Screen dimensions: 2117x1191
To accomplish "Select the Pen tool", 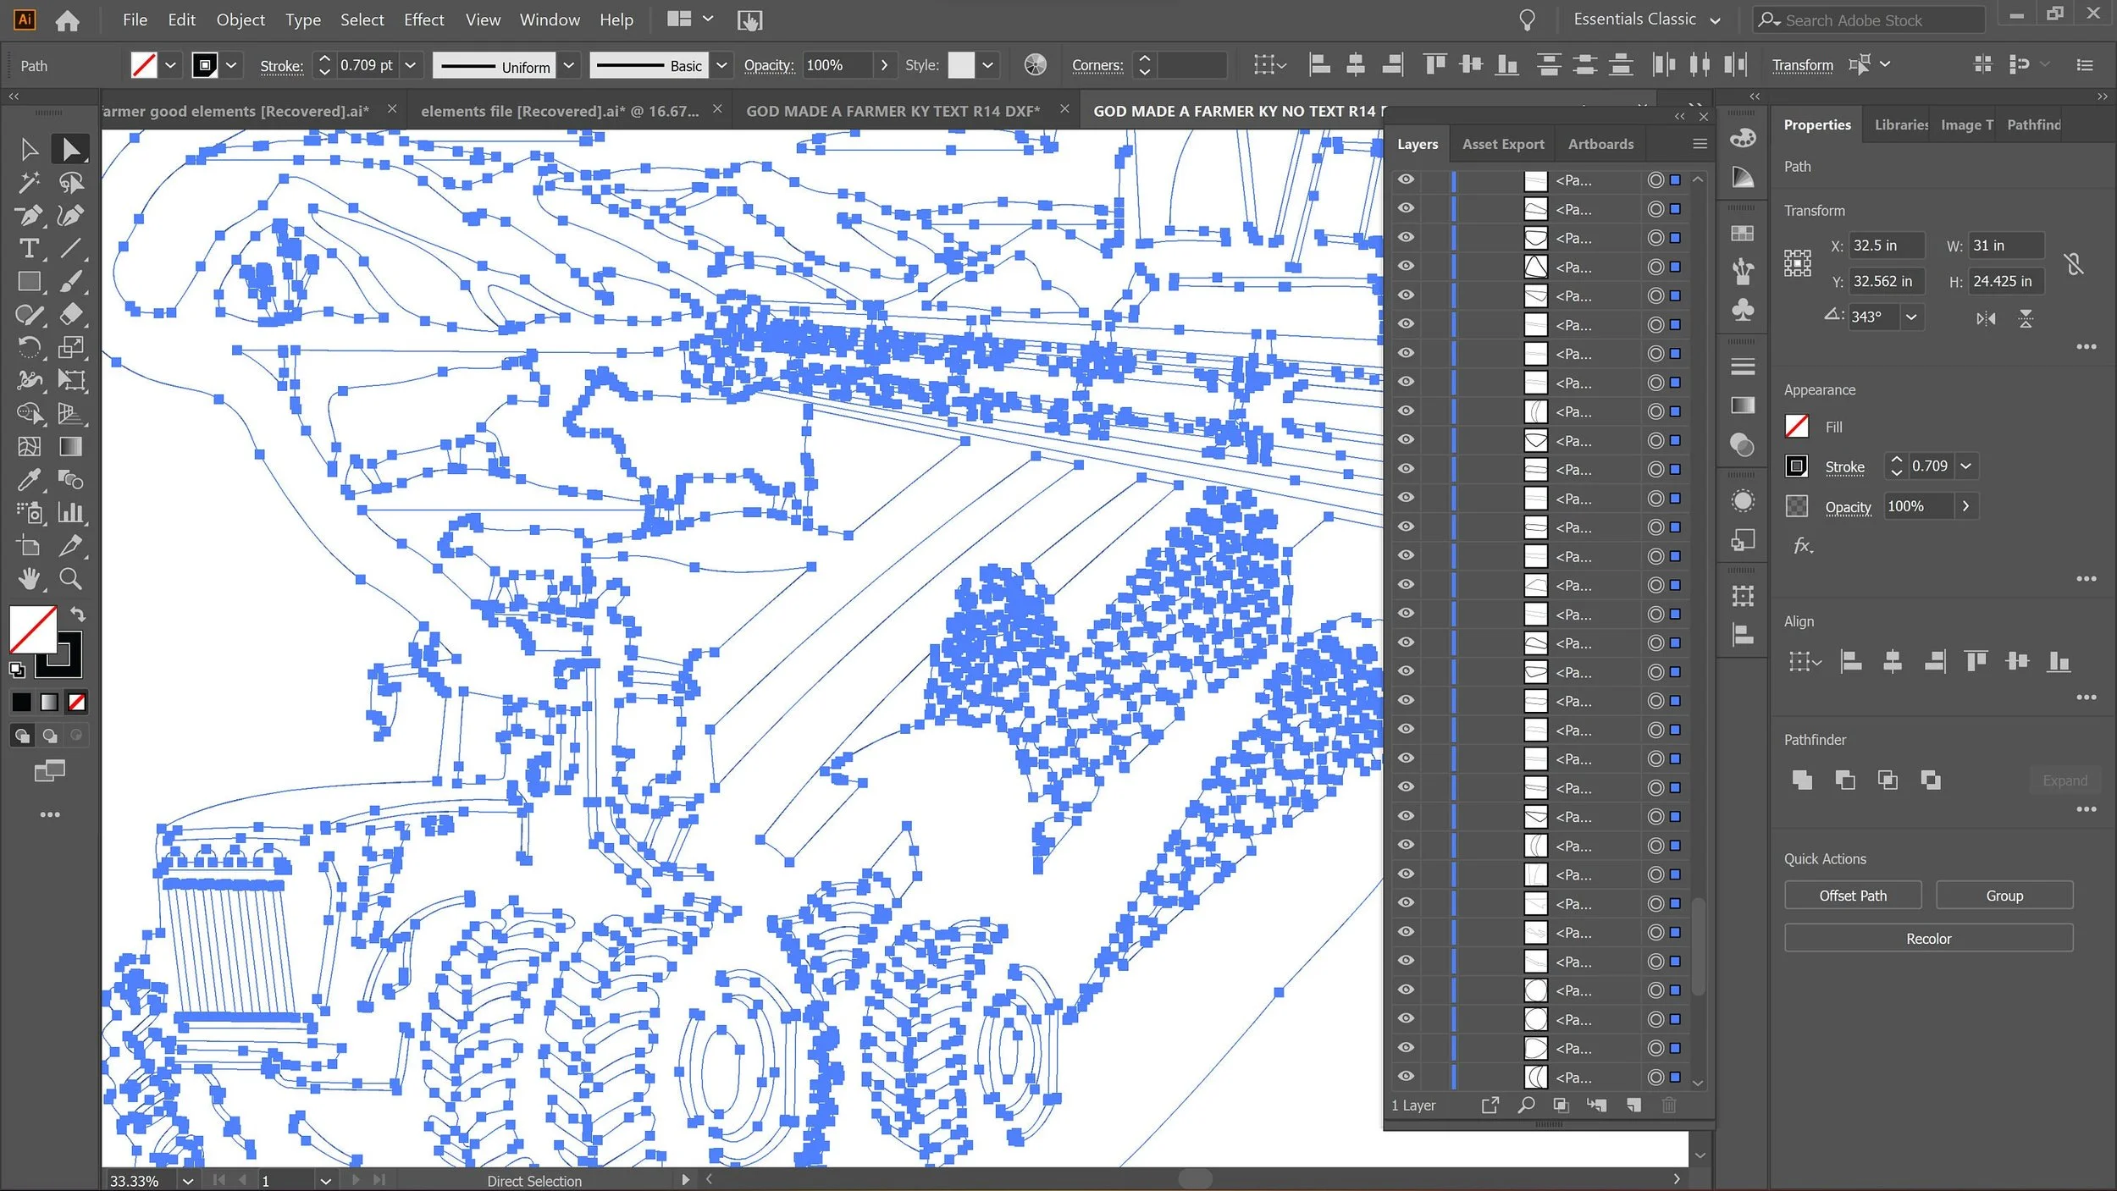I will 29,216.
